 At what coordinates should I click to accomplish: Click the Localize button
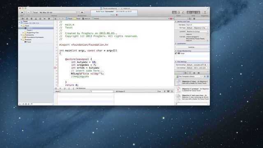point(192,47)
